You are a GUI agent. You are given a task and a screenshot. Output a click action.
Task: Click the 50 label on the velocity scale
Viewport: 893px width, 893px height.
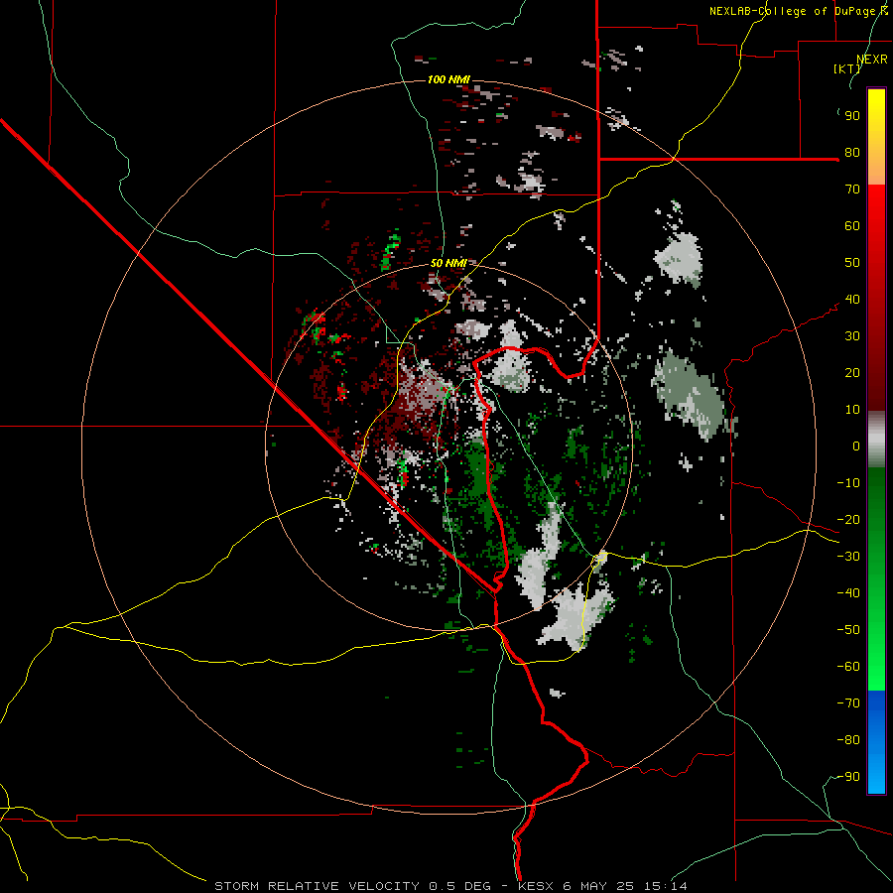pos(852,263)
